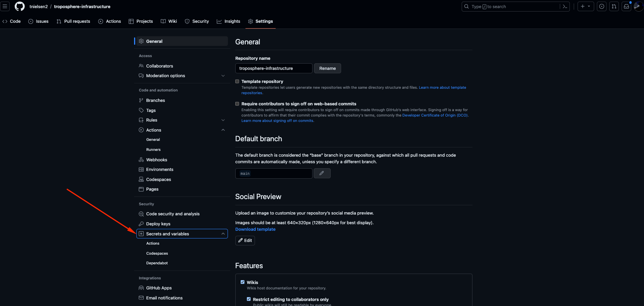Enable require sign off checkbox
Viewport: 644px width, 306px height.
point(237,104)
